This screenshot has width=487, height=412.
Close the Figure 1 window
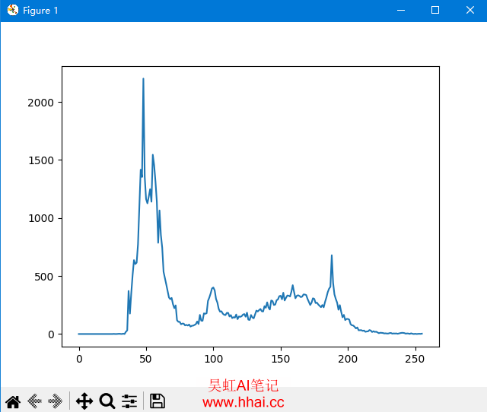tap(469, 10)
